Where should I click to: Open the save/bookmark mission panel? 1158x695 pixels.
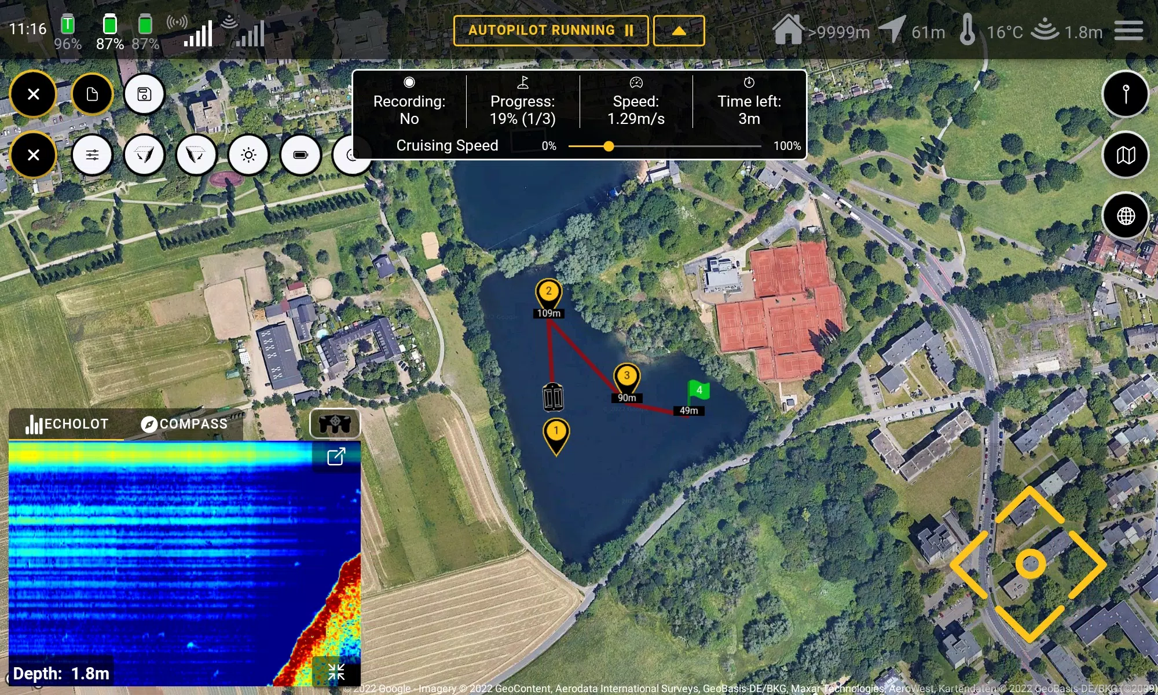pos(144,93)
